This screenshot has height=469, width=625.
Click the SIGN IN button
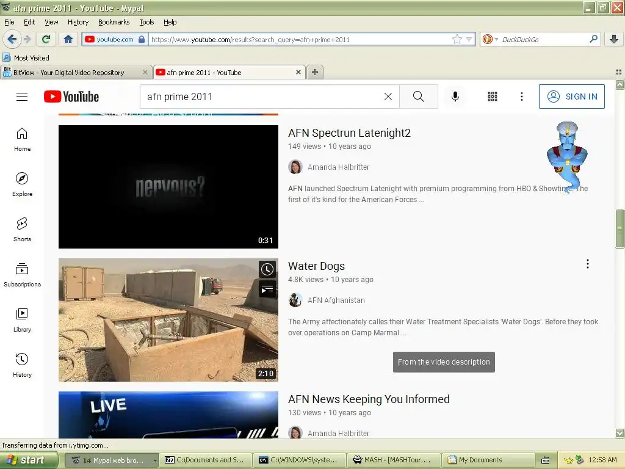point(571,96)
